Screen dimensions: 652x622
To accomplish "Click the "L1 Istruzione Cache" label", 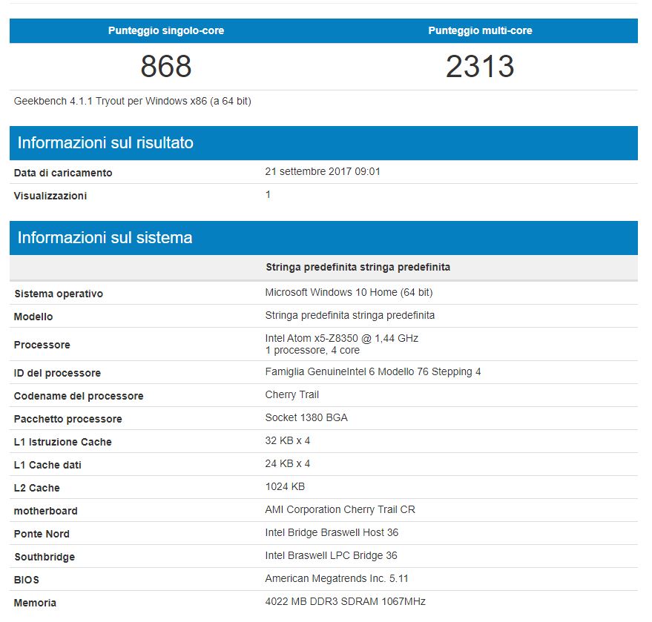I will [63, 442].
